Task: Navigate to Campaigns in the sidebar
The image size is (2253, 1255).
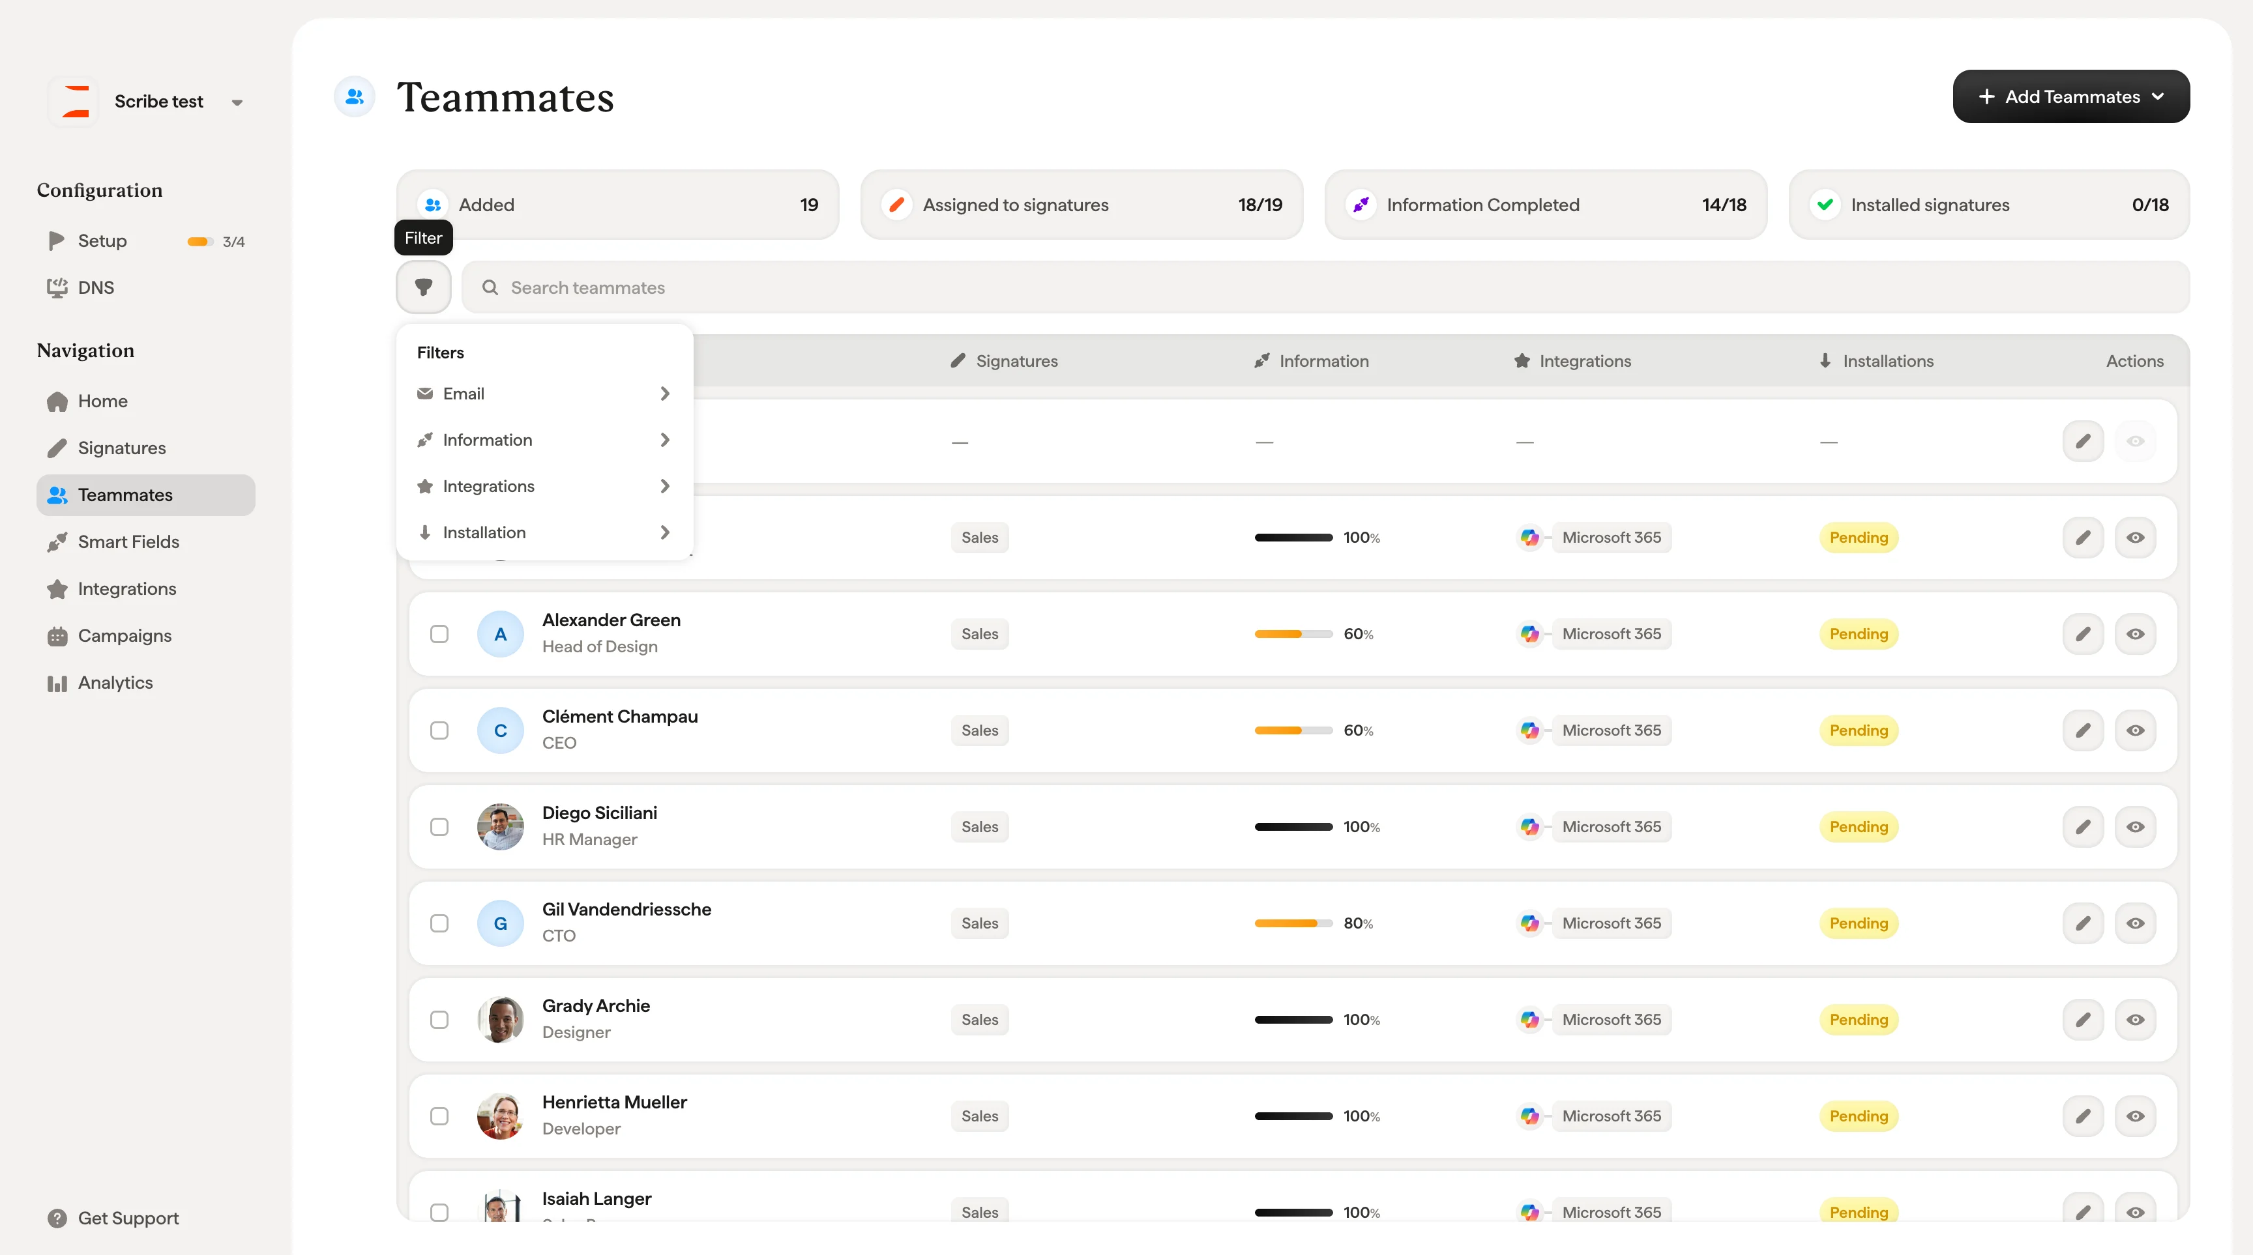Action: click(x=146, y=635)
